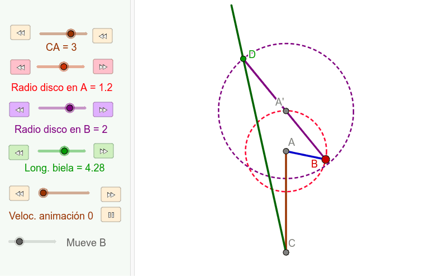The height and width of the screenshot is (277, 448).
Task: Click the animation speed slider knob
Action: 43,193
